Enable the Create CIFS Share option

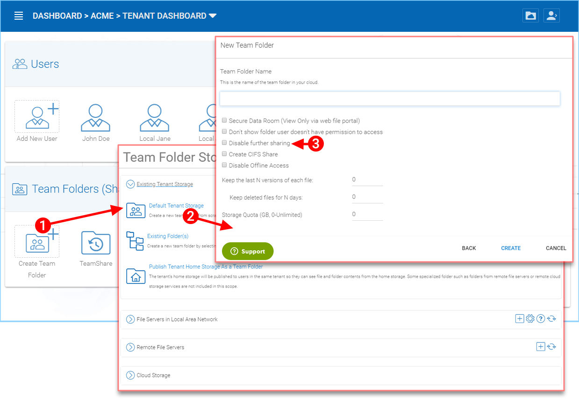pos(224,153)
